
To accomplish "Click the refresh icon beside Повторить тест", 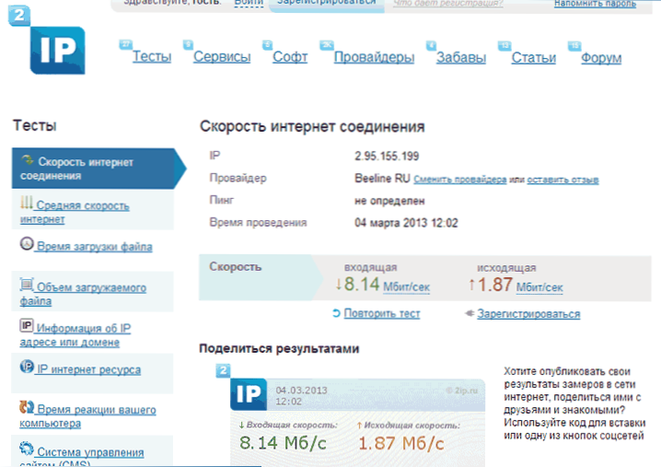I will (336, 313).
